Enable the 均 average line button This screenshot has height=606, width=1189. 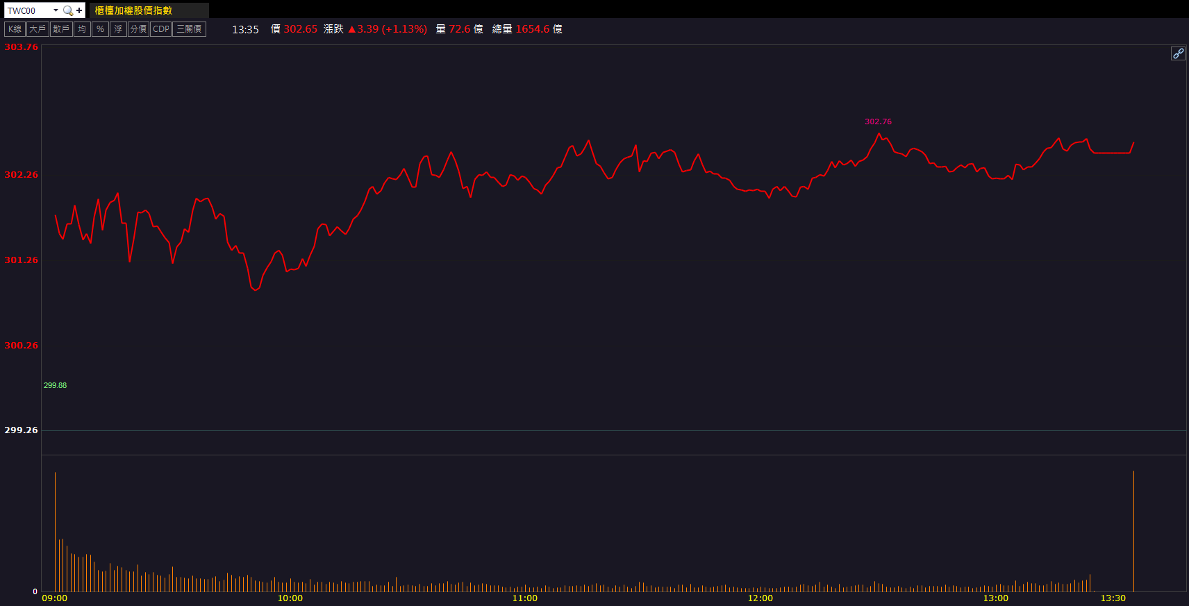pos(82,29)
